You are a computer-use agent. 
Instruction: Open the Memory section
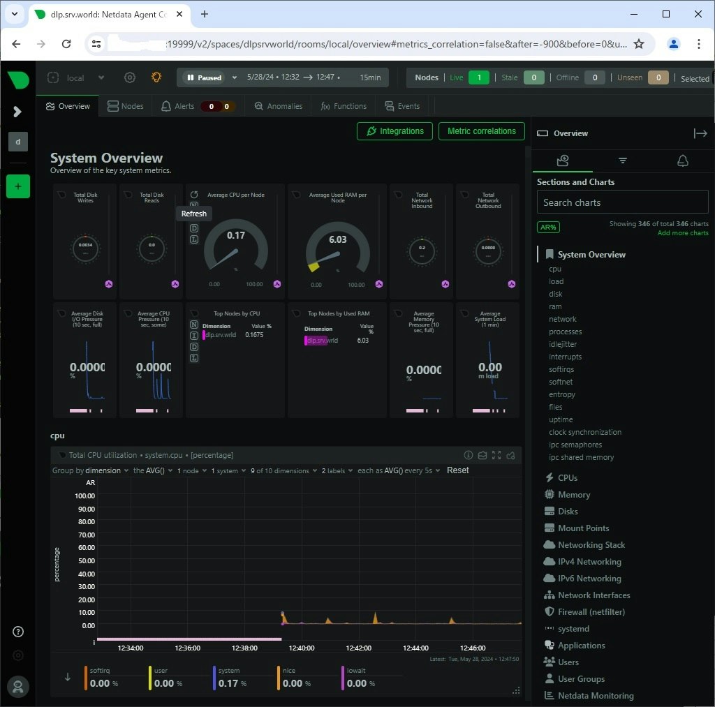[x=574, y=495]
